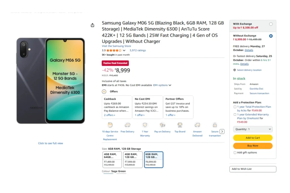Click the Secure transaction lock icon
The width and height of the screenshot is (290, 193).
[x=215, y=125]
